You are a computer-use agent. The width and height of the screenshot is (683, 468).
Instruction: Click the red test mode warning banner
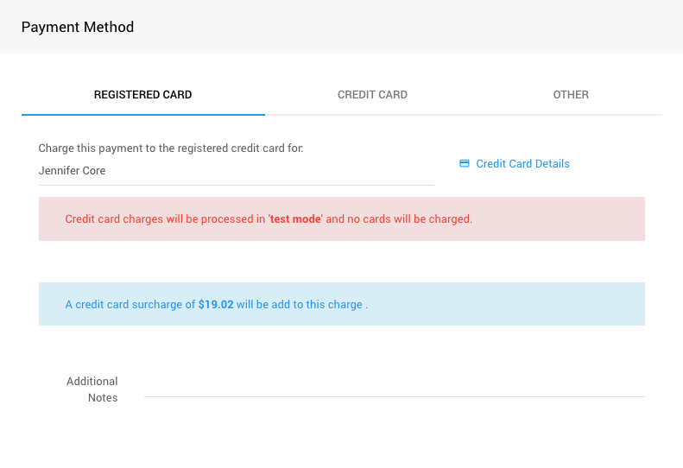coord(553,219)
